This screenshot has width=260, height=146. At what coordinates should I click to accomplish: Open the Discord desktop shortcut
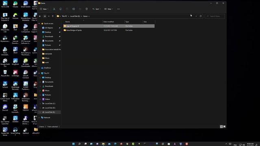(x=5, y=108)
